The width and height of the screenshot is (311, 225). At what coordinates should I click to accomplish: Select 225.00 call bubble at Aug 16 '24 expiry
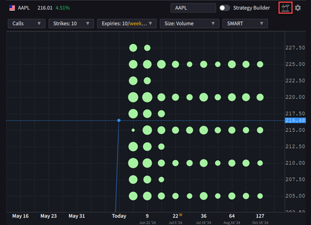tap(232, 64)
